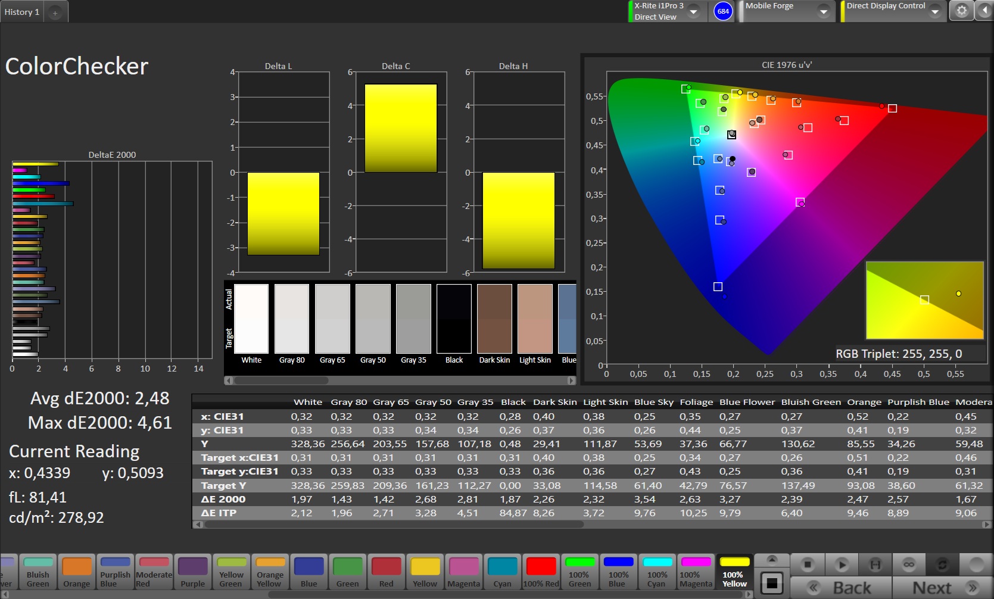Viewport: 994px width, 599px height.
Task: Click the stop measurement icon
Action: (808, 564)
